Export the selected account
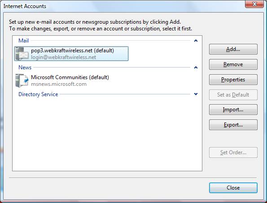The height and width of the screenshot is (203, 267). 233,125
